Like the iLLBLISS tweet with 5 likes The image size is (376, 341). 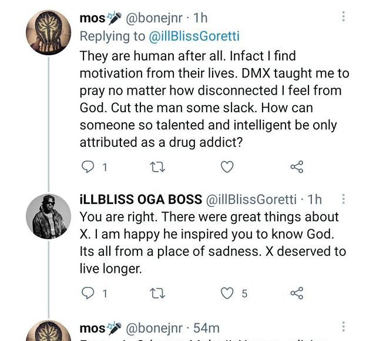227,292
